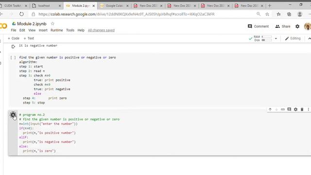View site lock information icon
Viewport: 311px width, 175px height.
34,14
